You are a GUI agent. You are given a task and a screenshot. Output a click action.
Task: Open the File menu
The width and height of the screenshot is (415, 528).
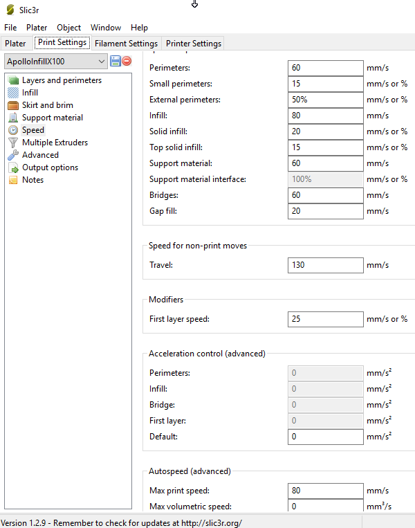pyautogui.click(x=10, y=28)
